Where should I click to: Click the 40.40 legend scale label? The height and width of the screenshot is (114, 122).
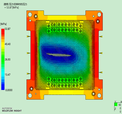[7, 44]
